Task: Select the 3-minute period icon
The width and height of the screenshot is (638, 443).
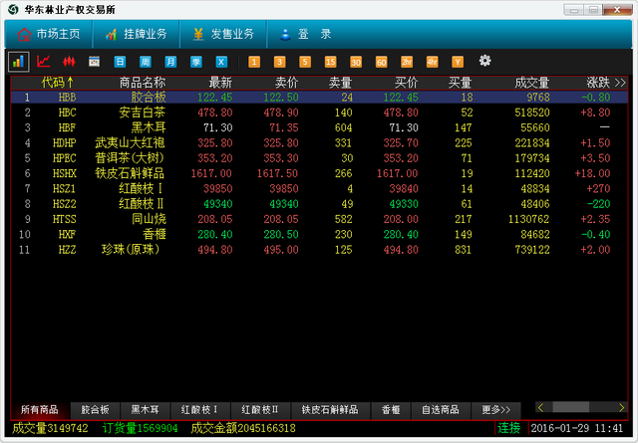Action: [x=279, y=62]
